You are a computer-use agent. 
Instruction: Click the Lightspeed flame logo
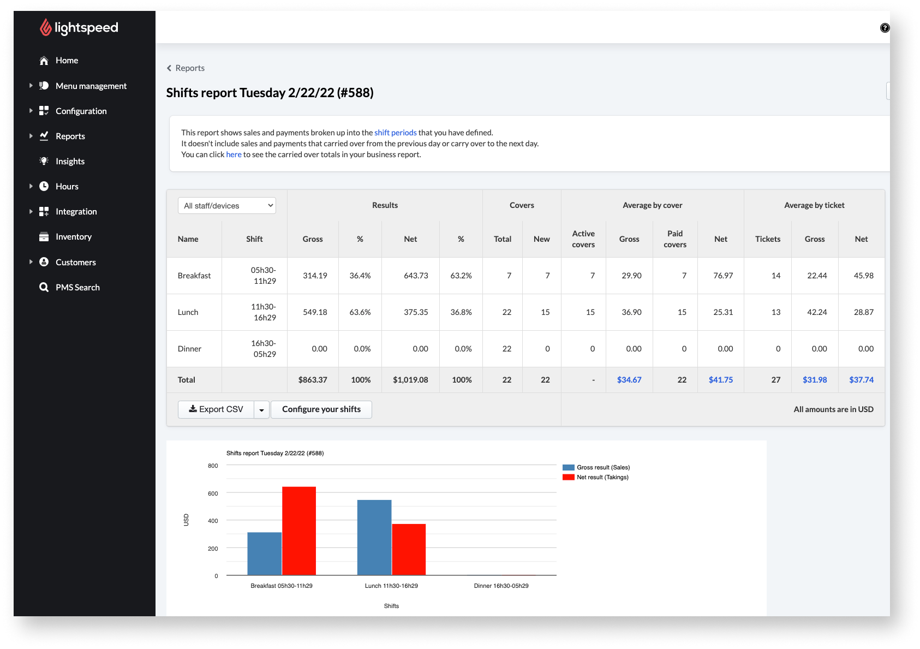(46, 27)
